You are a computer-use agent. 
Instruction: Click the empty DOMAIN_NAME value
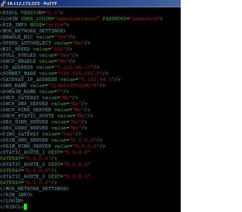60,91
